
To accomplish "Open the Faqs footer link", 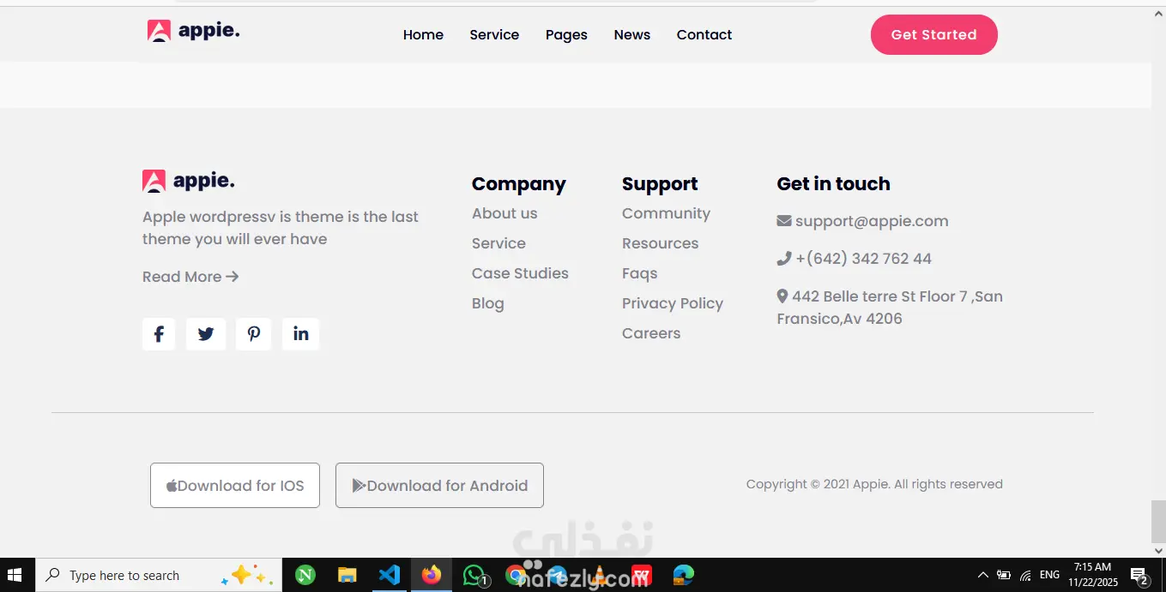I will point(639,273).
